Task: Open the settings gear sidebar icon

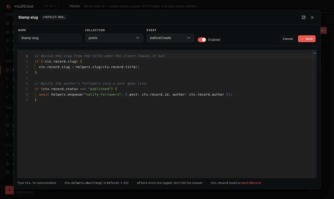Action: 7,172
